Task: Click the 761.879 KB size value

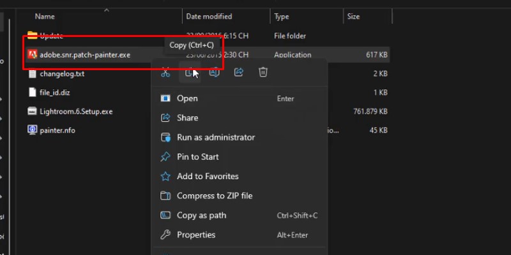Action: (370, 112)
